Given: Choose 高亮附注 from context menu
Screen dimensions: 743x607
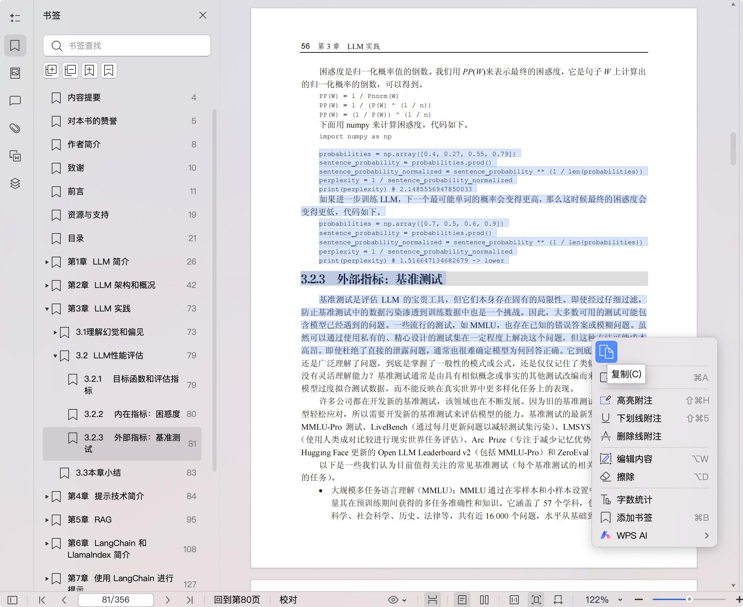Looking at the screenshot, I should (x=654, y=400).
